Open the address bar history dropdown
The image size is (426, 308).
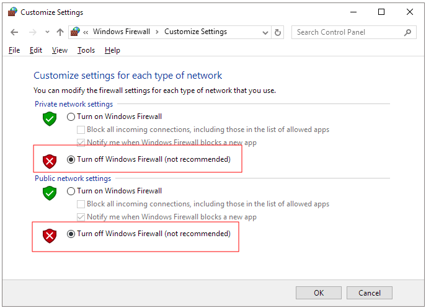coord(265,32)
